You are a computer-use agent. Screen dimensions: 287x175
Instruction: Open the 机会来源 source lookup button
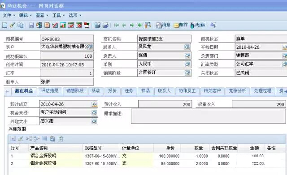[x=94, y=113]
